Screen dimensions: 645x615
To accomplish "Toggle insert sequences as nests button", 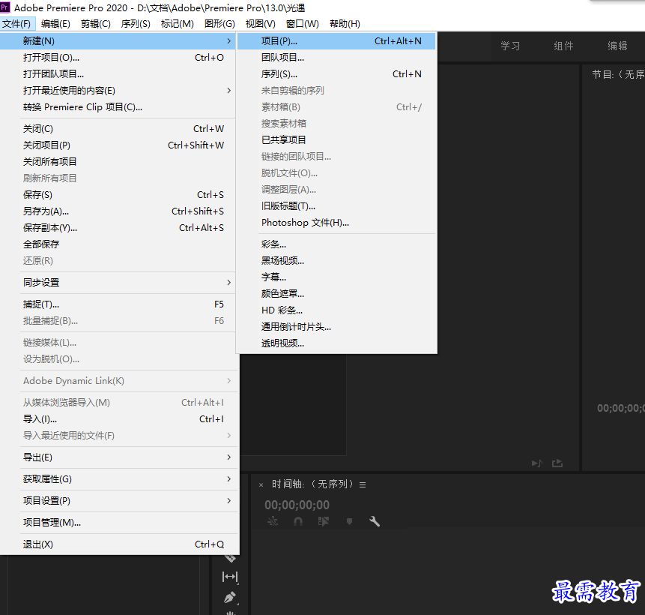I will pos(273,521).
